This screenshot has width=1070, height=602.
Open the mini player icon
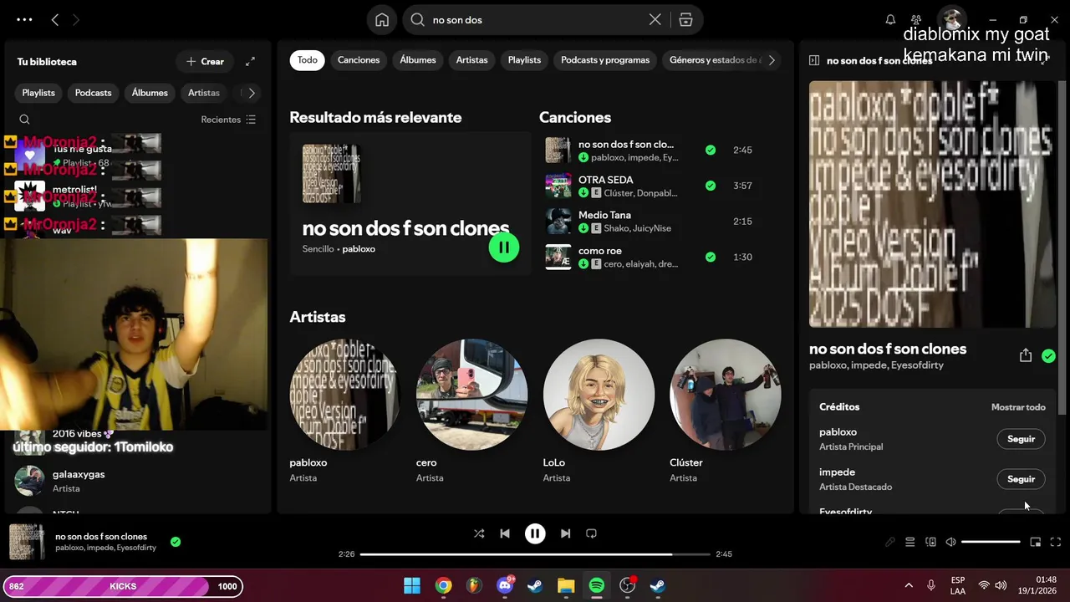1035,542
